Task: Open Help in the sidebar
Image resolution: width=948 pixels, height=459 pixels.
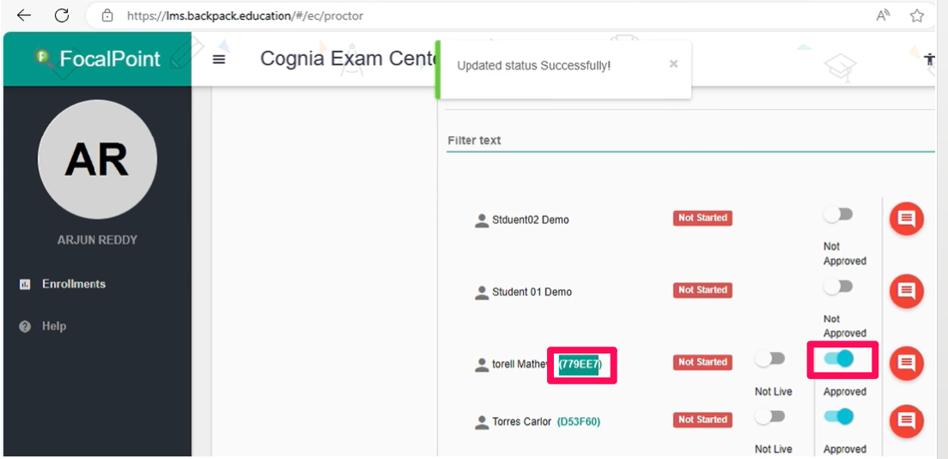Action: [x=54, y=326]
